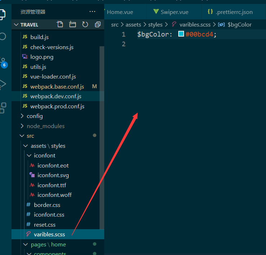The image size is (266, 255).
Task: Click the New File icon in TRAVEL header
Action: point(60,24)
